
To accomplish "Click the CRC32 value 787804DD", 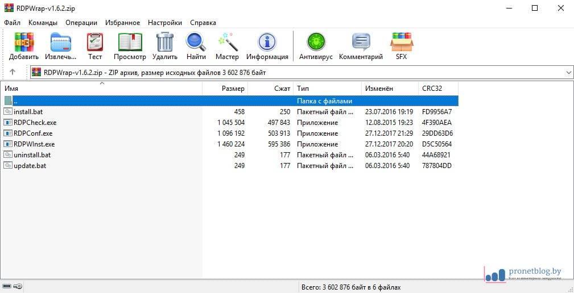I will pos(437,165).
